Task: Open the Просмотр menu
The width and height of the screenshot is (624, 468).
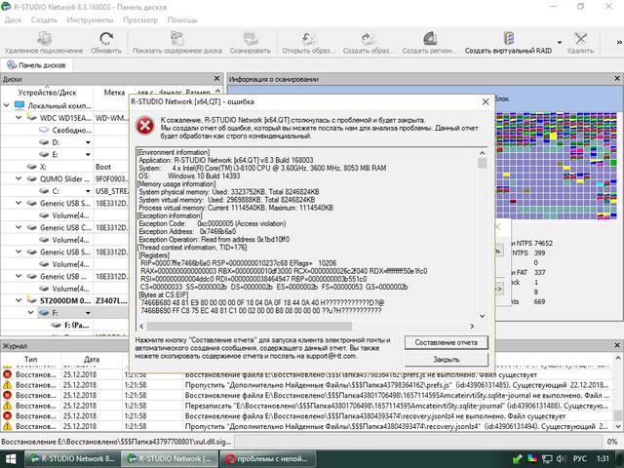Action: click(x=140, y=19)
